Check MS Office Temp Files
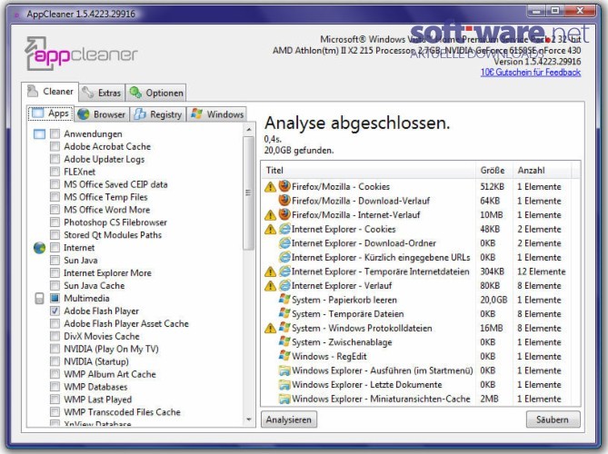 55,197
